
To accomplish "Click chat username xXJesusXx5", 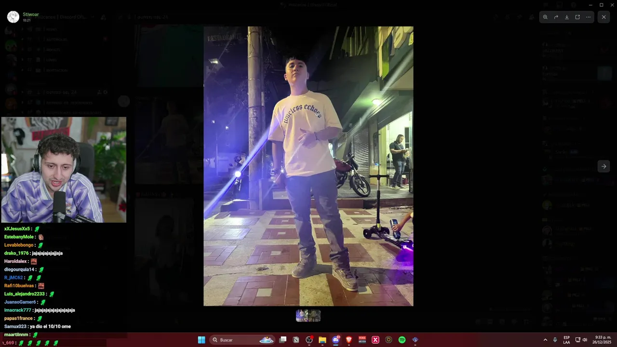I will pyautogui.click(x=17, y=229).
